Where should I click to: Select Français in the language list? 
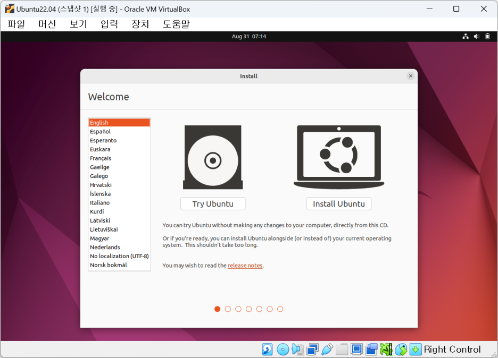click(x=119, y=158)
